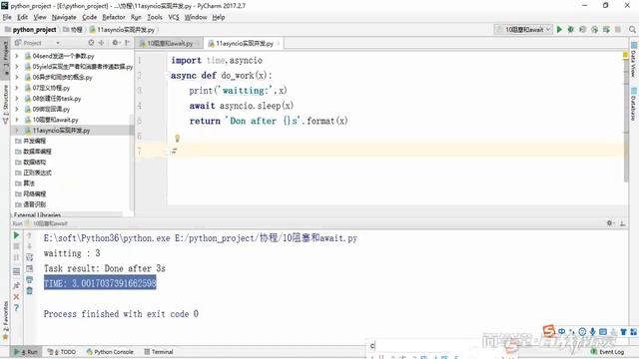This screenshot has height=359, width=639.
Task: Expand 06异步和同步的概念.py tree node
Action: tap(17, 77)
